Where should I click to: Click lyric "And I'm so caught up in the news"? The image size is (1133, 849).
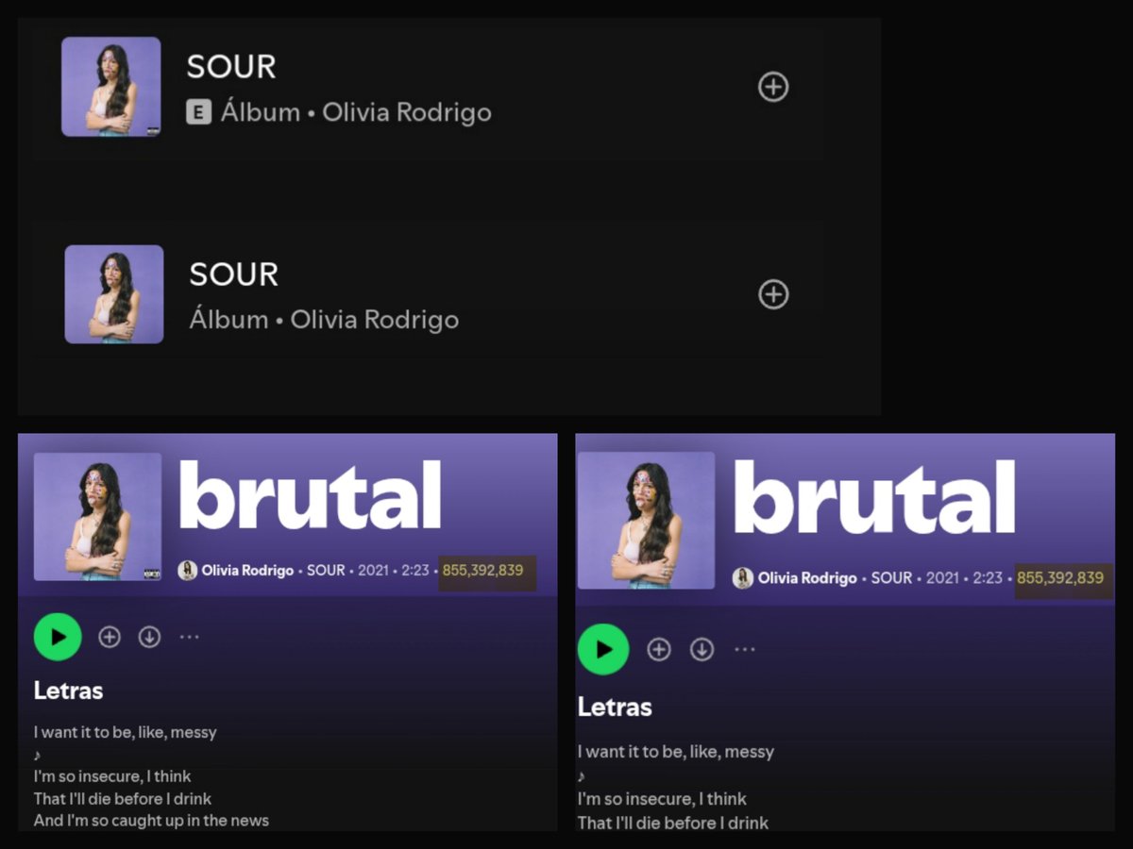click(151, 821)
